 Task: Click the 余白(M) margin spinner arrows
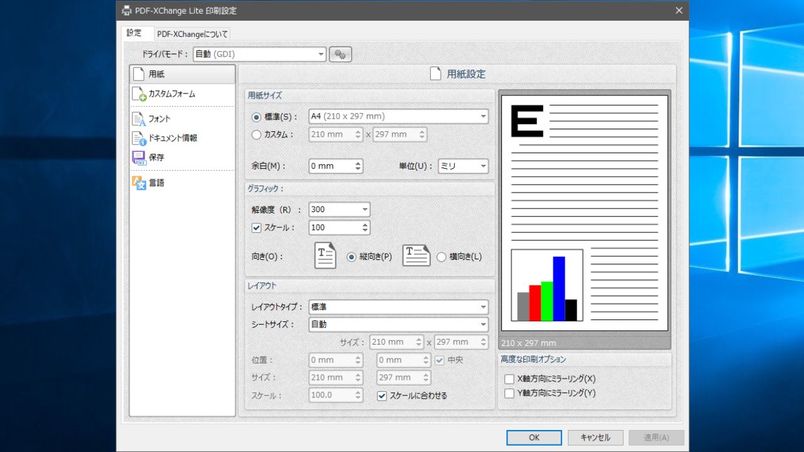click(358, 166)
